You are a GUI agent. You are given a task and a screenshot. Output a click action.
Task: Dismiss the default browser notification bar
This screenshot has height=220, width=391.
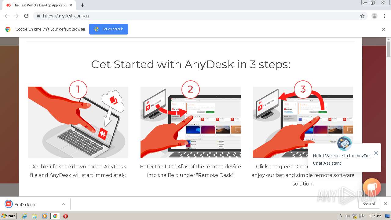click(384, 29)
